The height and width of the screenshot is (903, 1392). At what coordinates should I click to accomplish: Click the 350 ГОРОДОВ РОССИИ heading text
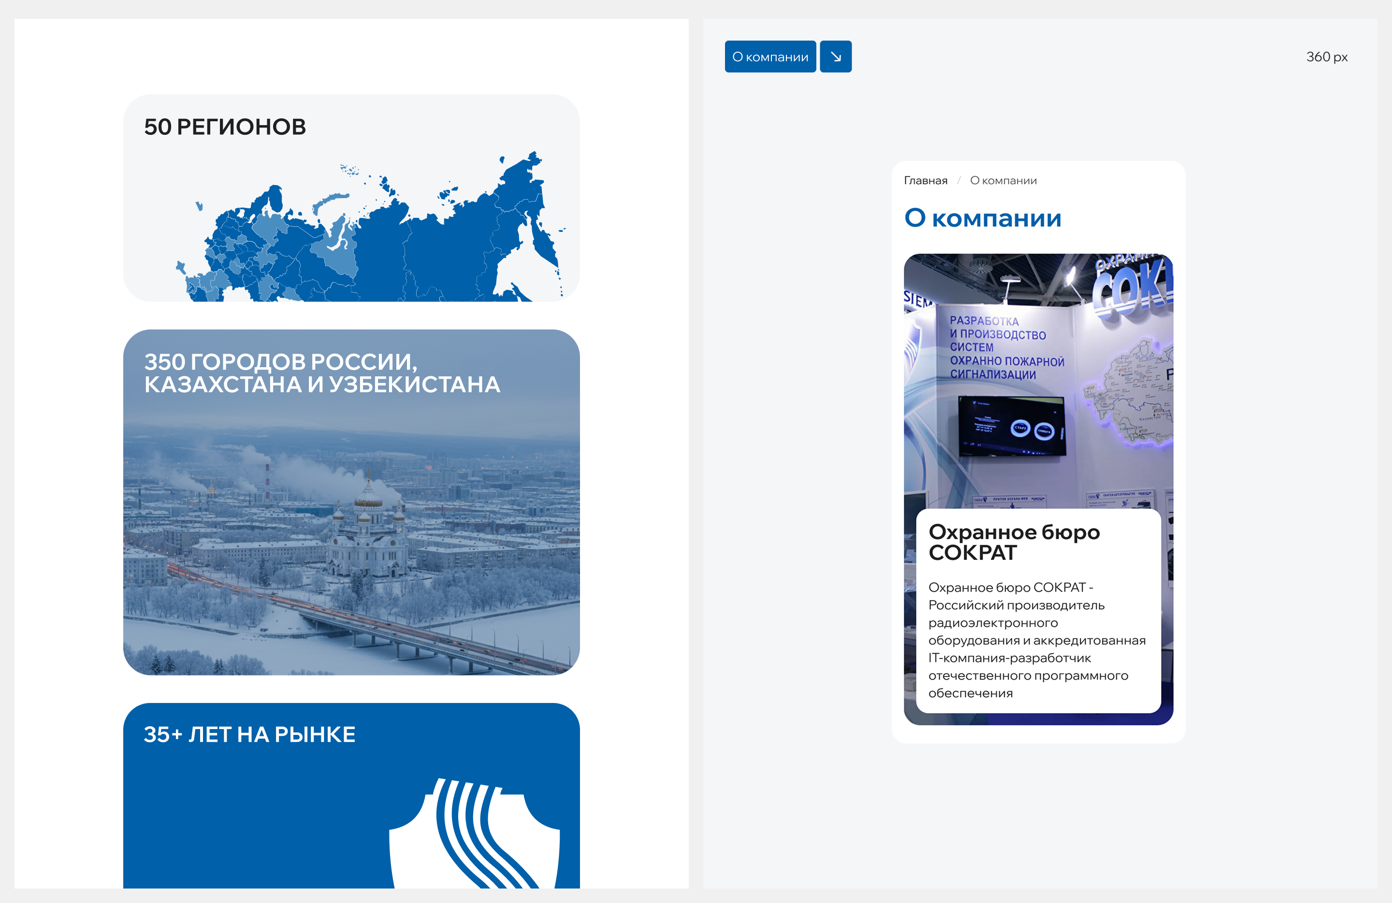322,373
